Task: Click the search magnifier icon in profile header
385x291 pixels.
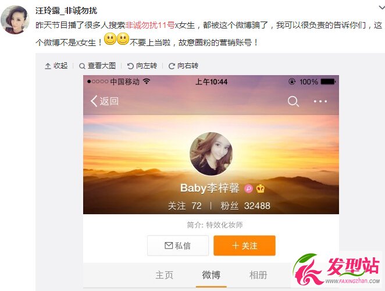Action: [293, 101]
